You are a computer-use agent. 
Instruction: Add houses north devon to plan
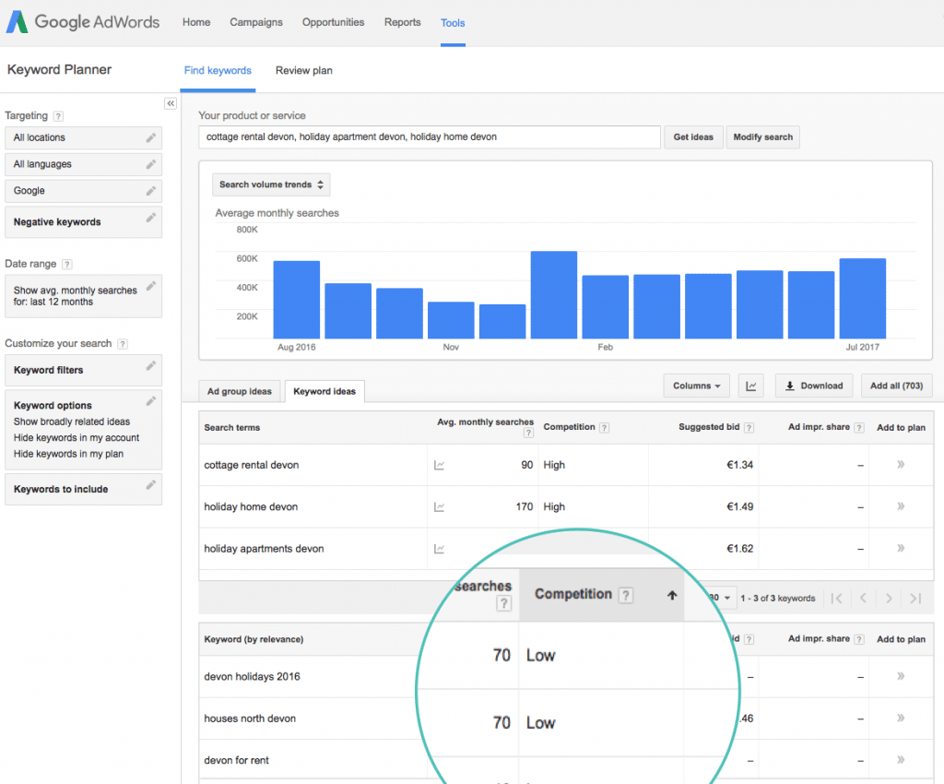click(x=901, y=718)
